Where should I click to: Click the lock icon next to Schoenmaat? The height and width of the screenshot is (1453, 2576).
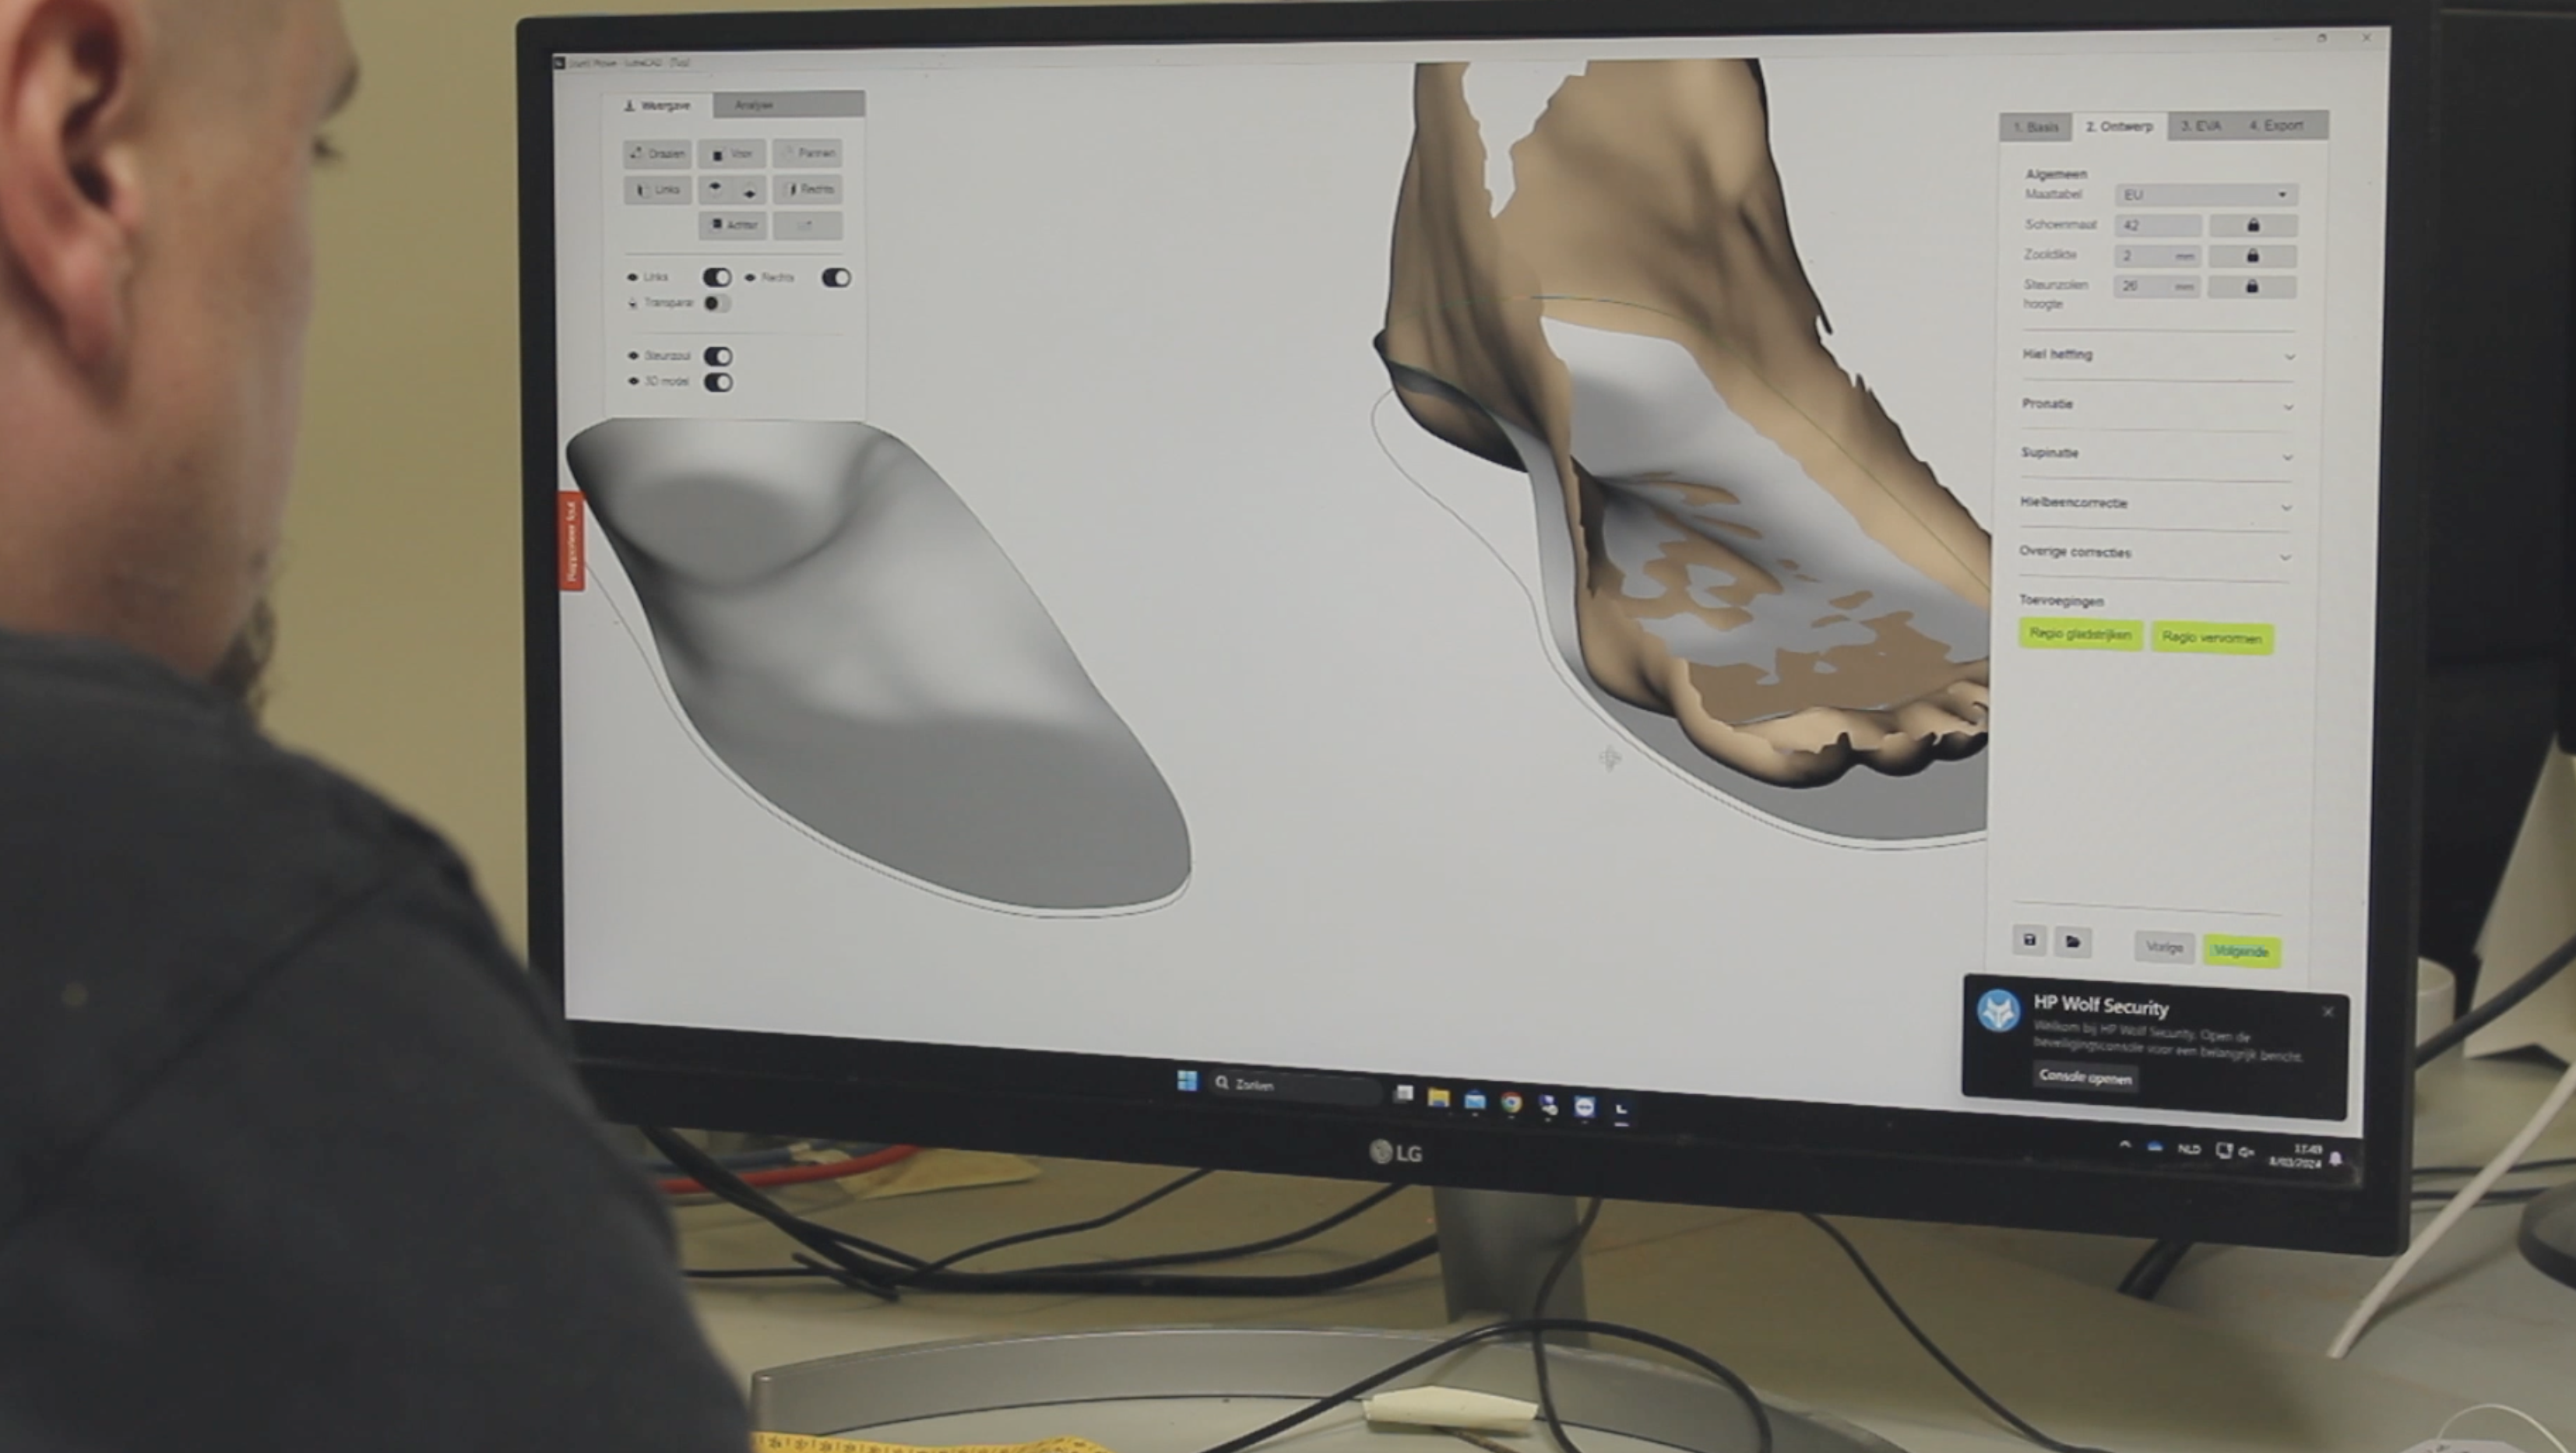tap(2253, 225)
